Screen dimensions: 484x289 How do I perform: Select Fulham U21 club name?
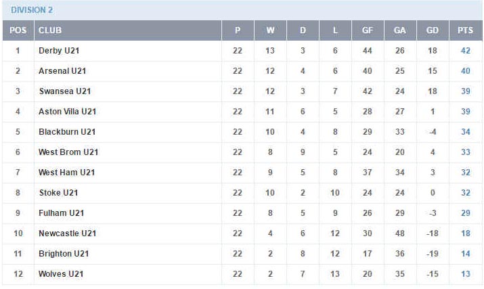[61, 213]
